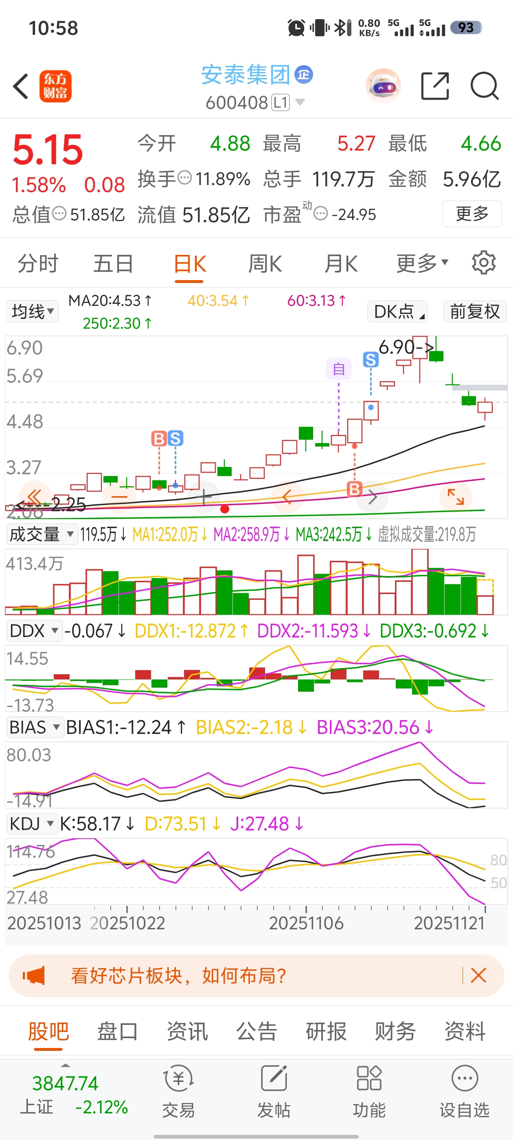513x1140 pixels.
Task: Open the 盘口 tab
Action: click(x=118, y=1031)
